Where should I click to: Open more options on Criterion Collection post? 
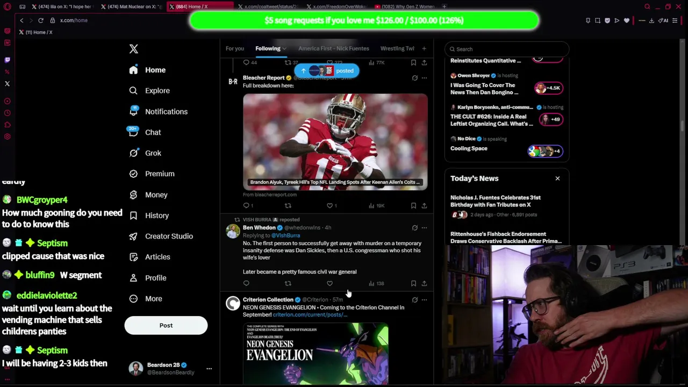tap(424, 300)
